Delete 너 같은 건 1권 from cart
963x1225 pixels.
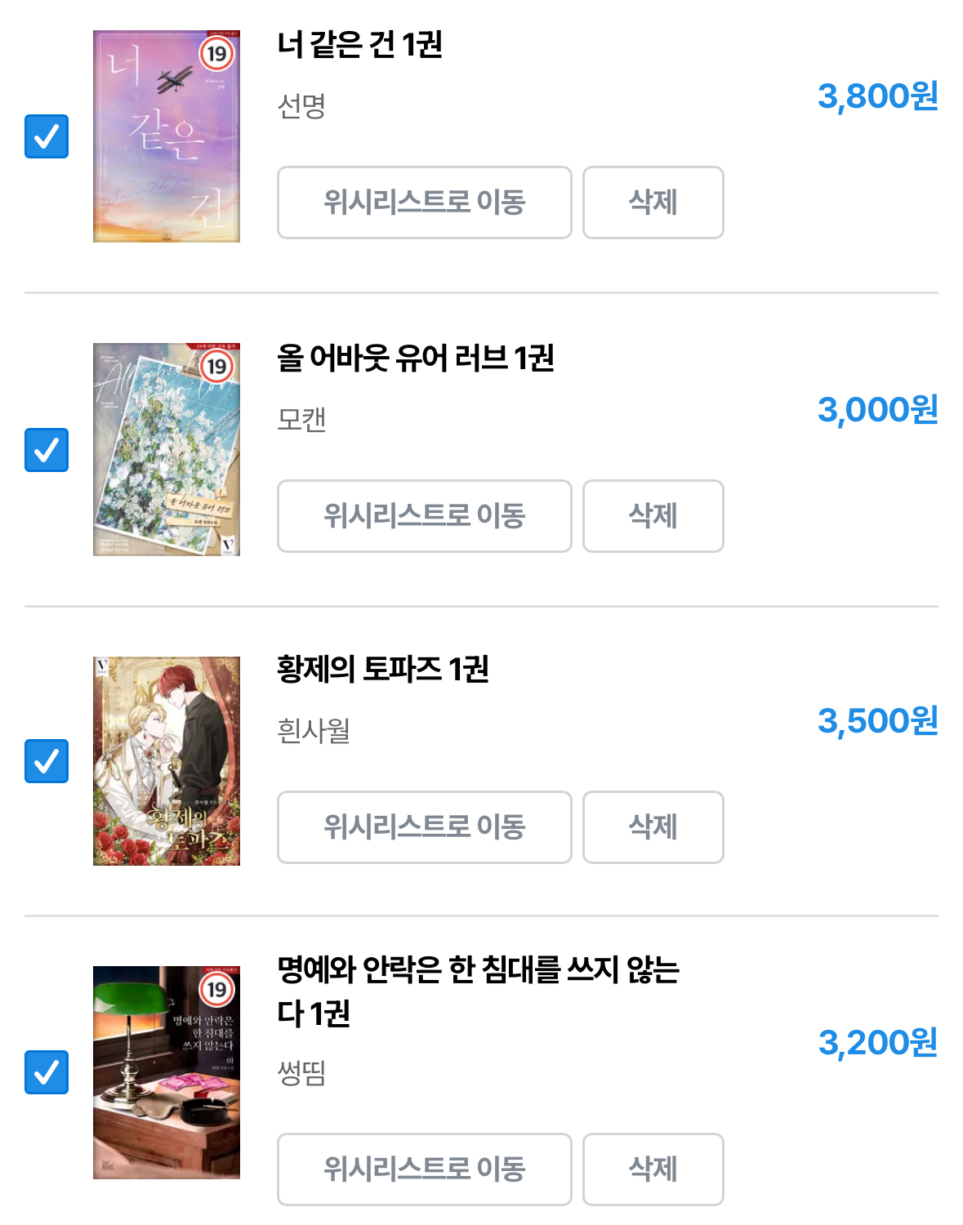point(653,203)
